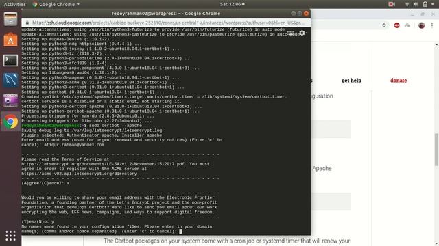439x246 pixels.
Task: Minimize the SSH terminal window
Action: (x=293, y=14)
